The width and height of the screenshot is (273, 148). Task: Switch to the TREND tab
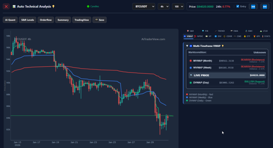click(x=220, y=31)
